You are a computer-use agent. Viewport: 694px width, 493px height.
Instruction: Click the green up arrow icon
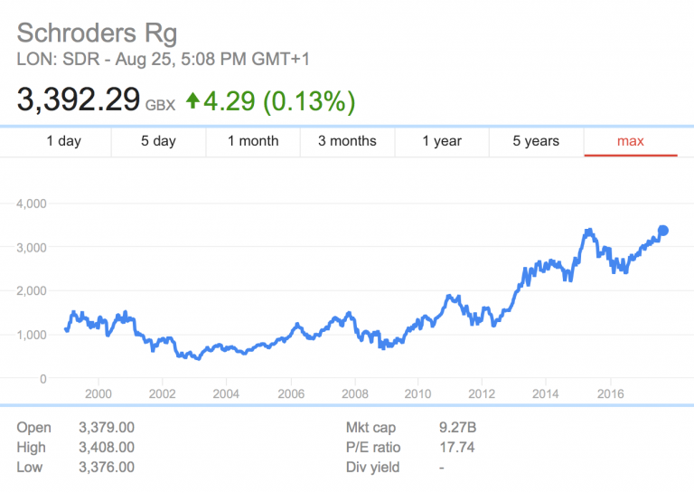pyautogui.click(x=192, y=100)
